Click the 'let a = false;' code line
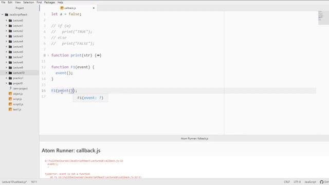Viewport: 329px width, 185px height. coord(66,14)
